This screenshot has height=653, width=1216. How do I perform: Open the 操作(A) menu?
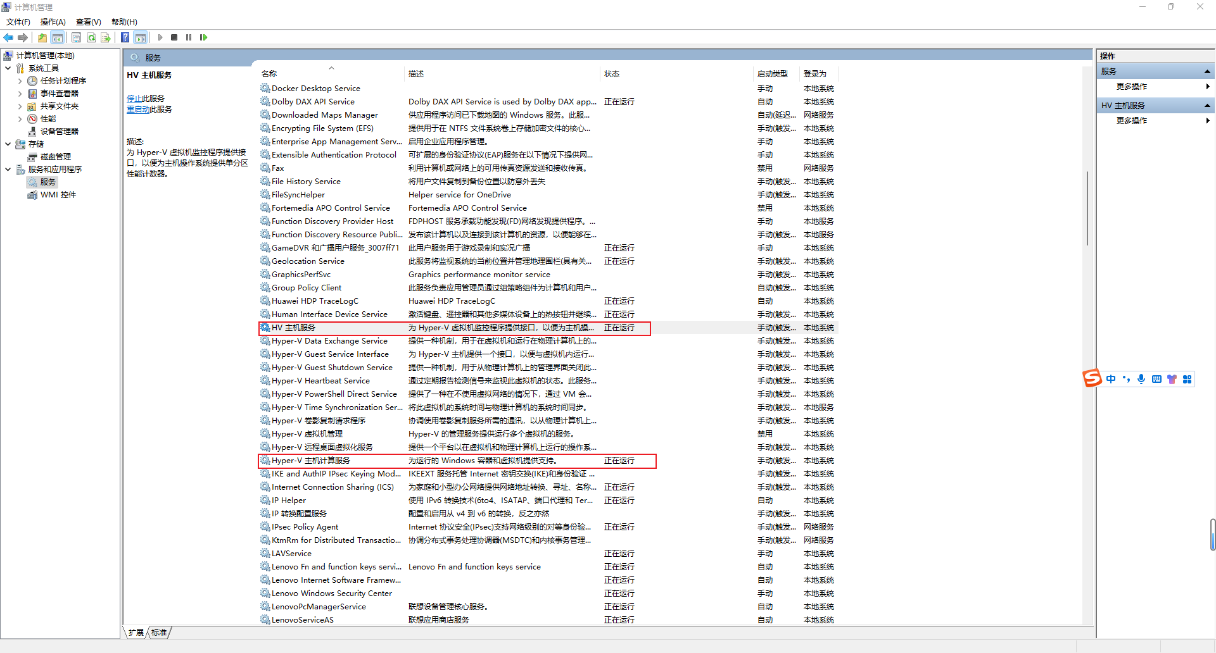[53, 22]
